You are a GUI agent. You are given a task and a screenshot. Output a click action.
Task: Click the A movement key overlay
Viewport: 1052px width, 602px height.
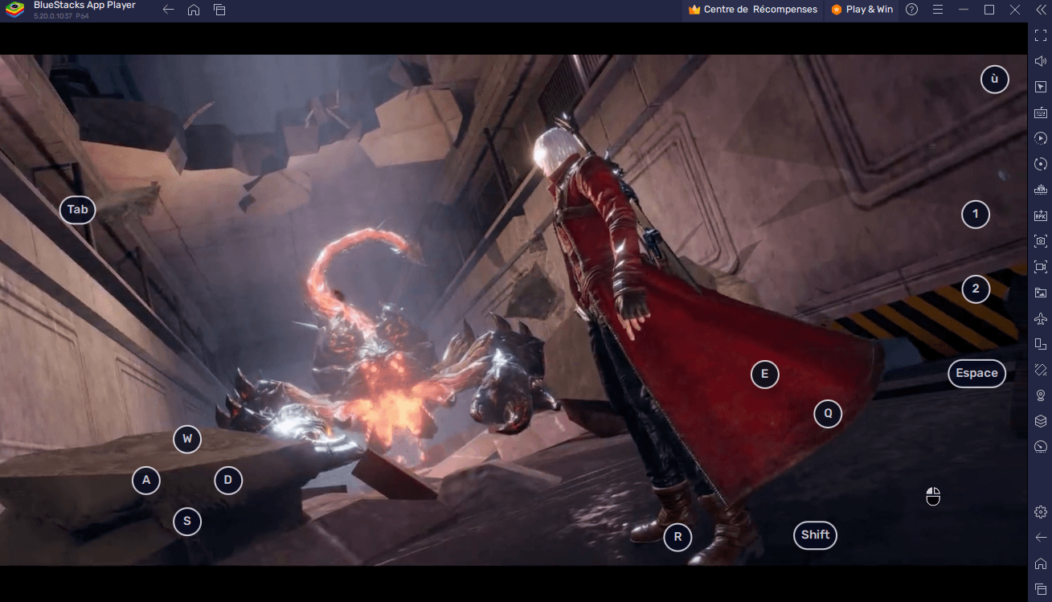point(146,481)
